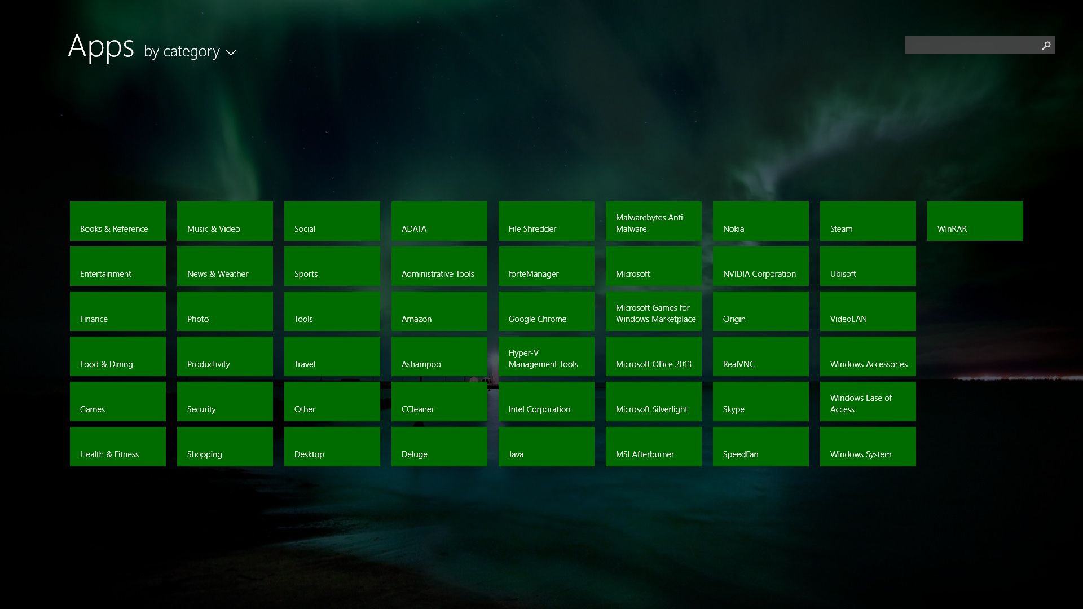This screenshot has height=609, width=1083.
Task: Select Windows Accessories tile
Action: pyautogui.click(x=868, y=356)
